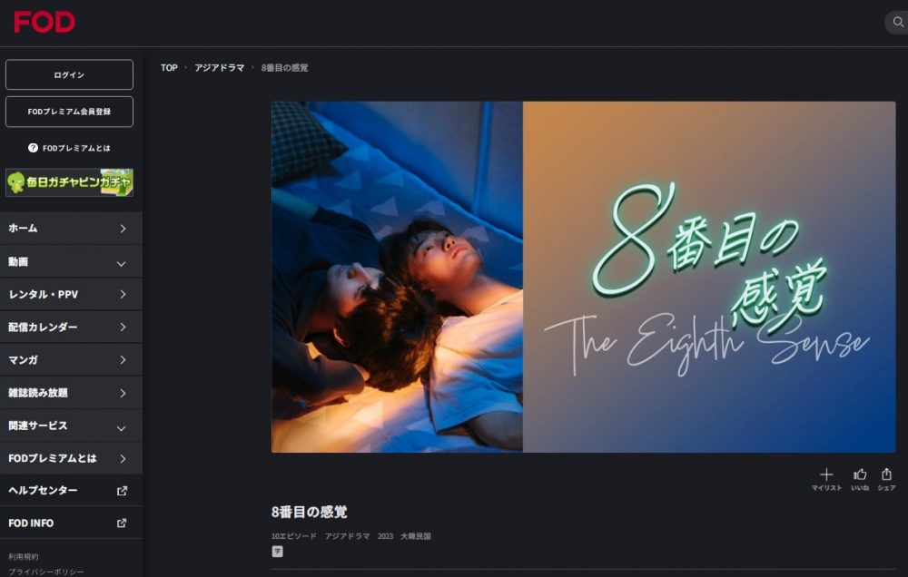The width and height of the screenshot is (908, 577).
Task: Click the 8番目の感覚 key visual image
Action: (x=583, y=277)
